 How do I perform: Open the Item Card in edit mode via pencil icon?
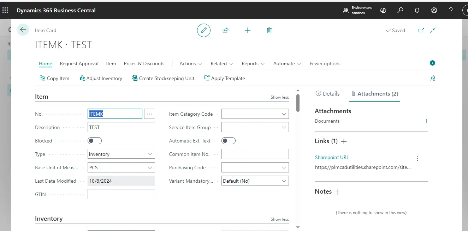pyautogui.click(x=203, y=30)
